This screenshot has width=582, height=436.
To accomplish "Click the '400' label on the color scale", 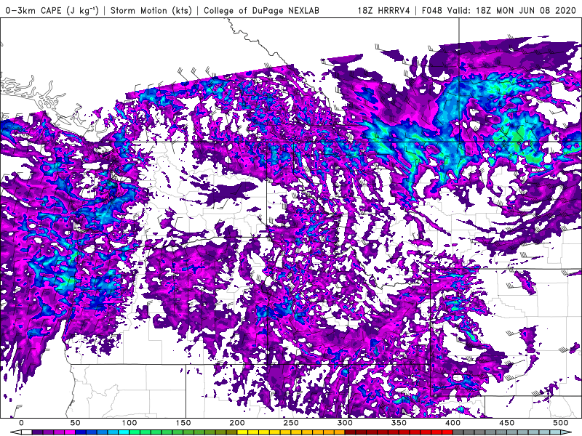I will [x=453, y=423].
